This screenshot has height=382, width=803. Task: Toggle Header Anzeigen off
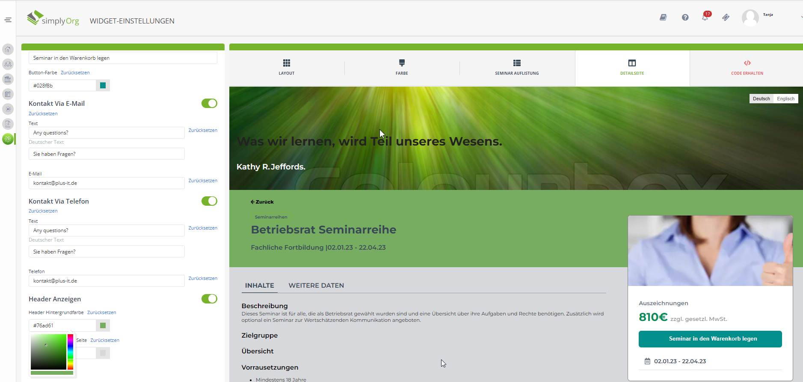click(209, 299)
